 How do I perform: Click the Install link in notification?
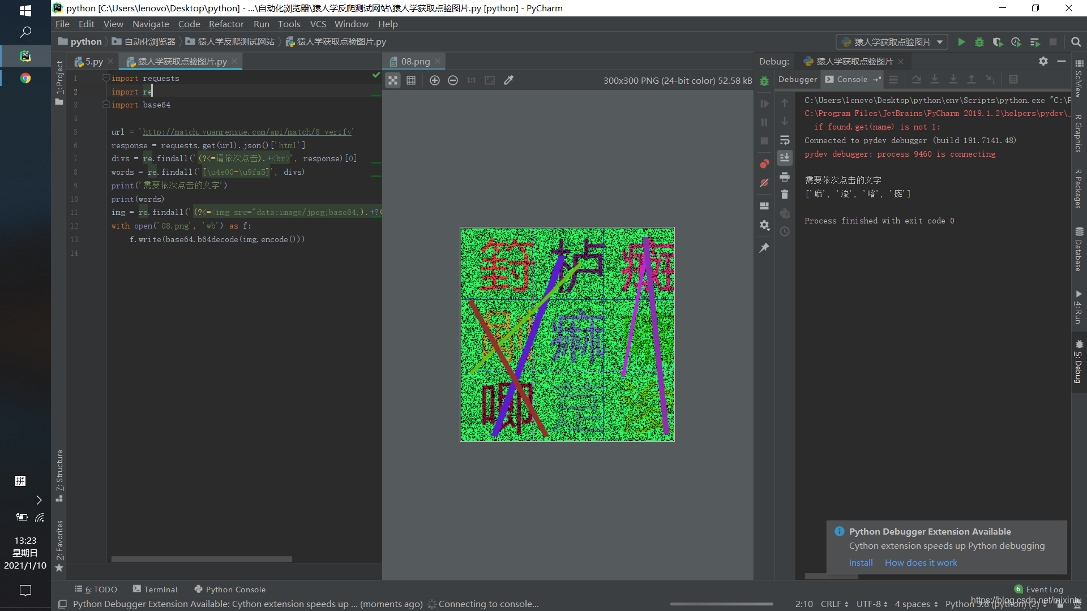point(861,562)
